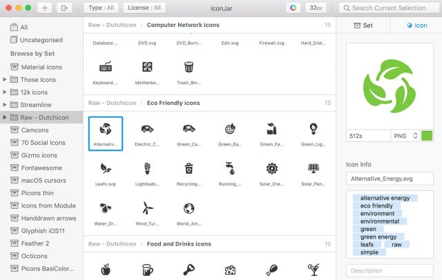Viewport: 442px width, 280px height.
Task: Click the export icon in toolbar
Action: pos(65,8)
